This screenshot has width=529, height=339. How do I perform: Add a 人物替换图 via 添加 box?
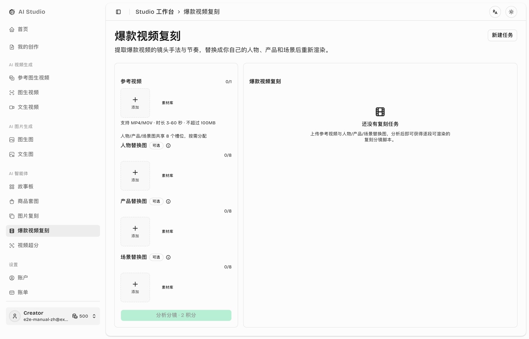click(x=135, y=176)
